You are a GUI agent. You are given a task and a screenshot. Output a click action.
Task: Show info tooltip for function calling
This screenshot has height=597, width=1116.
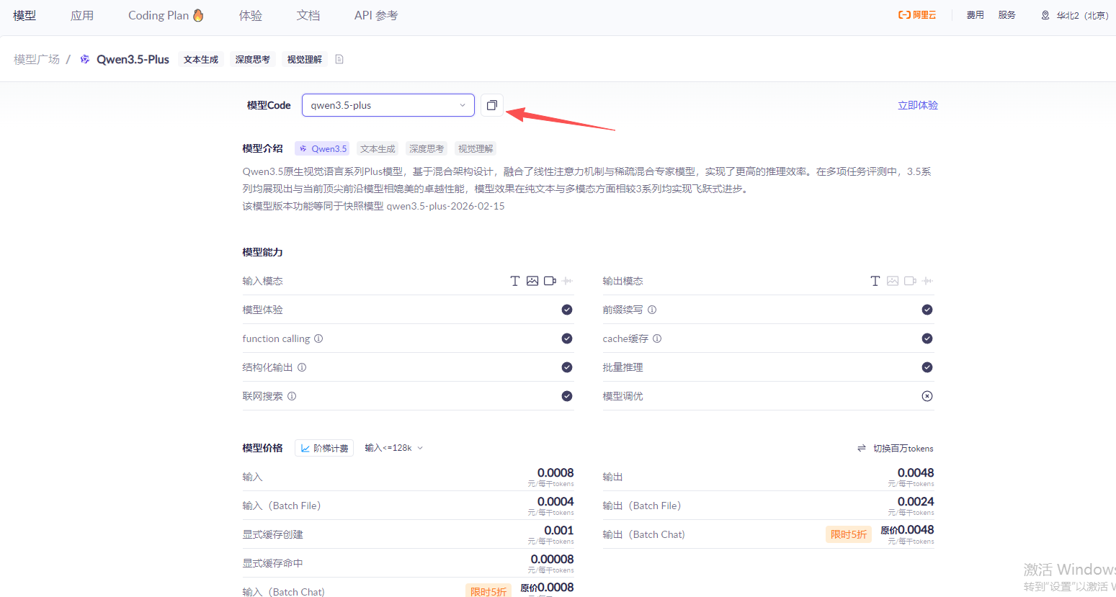pyautogui.click(x=318, y=338)
